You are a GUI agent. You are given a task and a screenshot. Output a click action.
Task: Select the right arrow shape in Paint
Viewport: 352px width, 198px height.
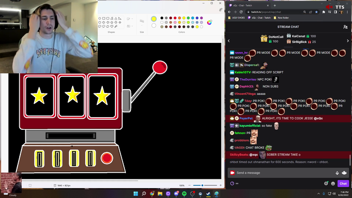(104, 23)
